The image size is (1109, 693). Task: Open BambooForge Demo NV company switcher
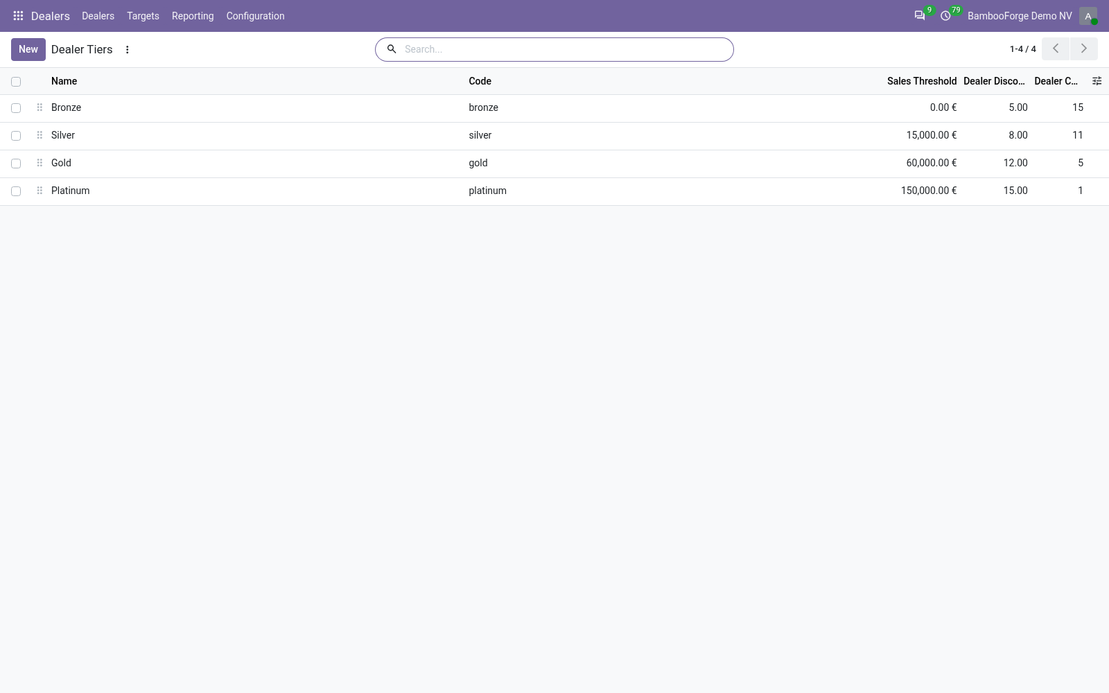(x=1020, y=16)
